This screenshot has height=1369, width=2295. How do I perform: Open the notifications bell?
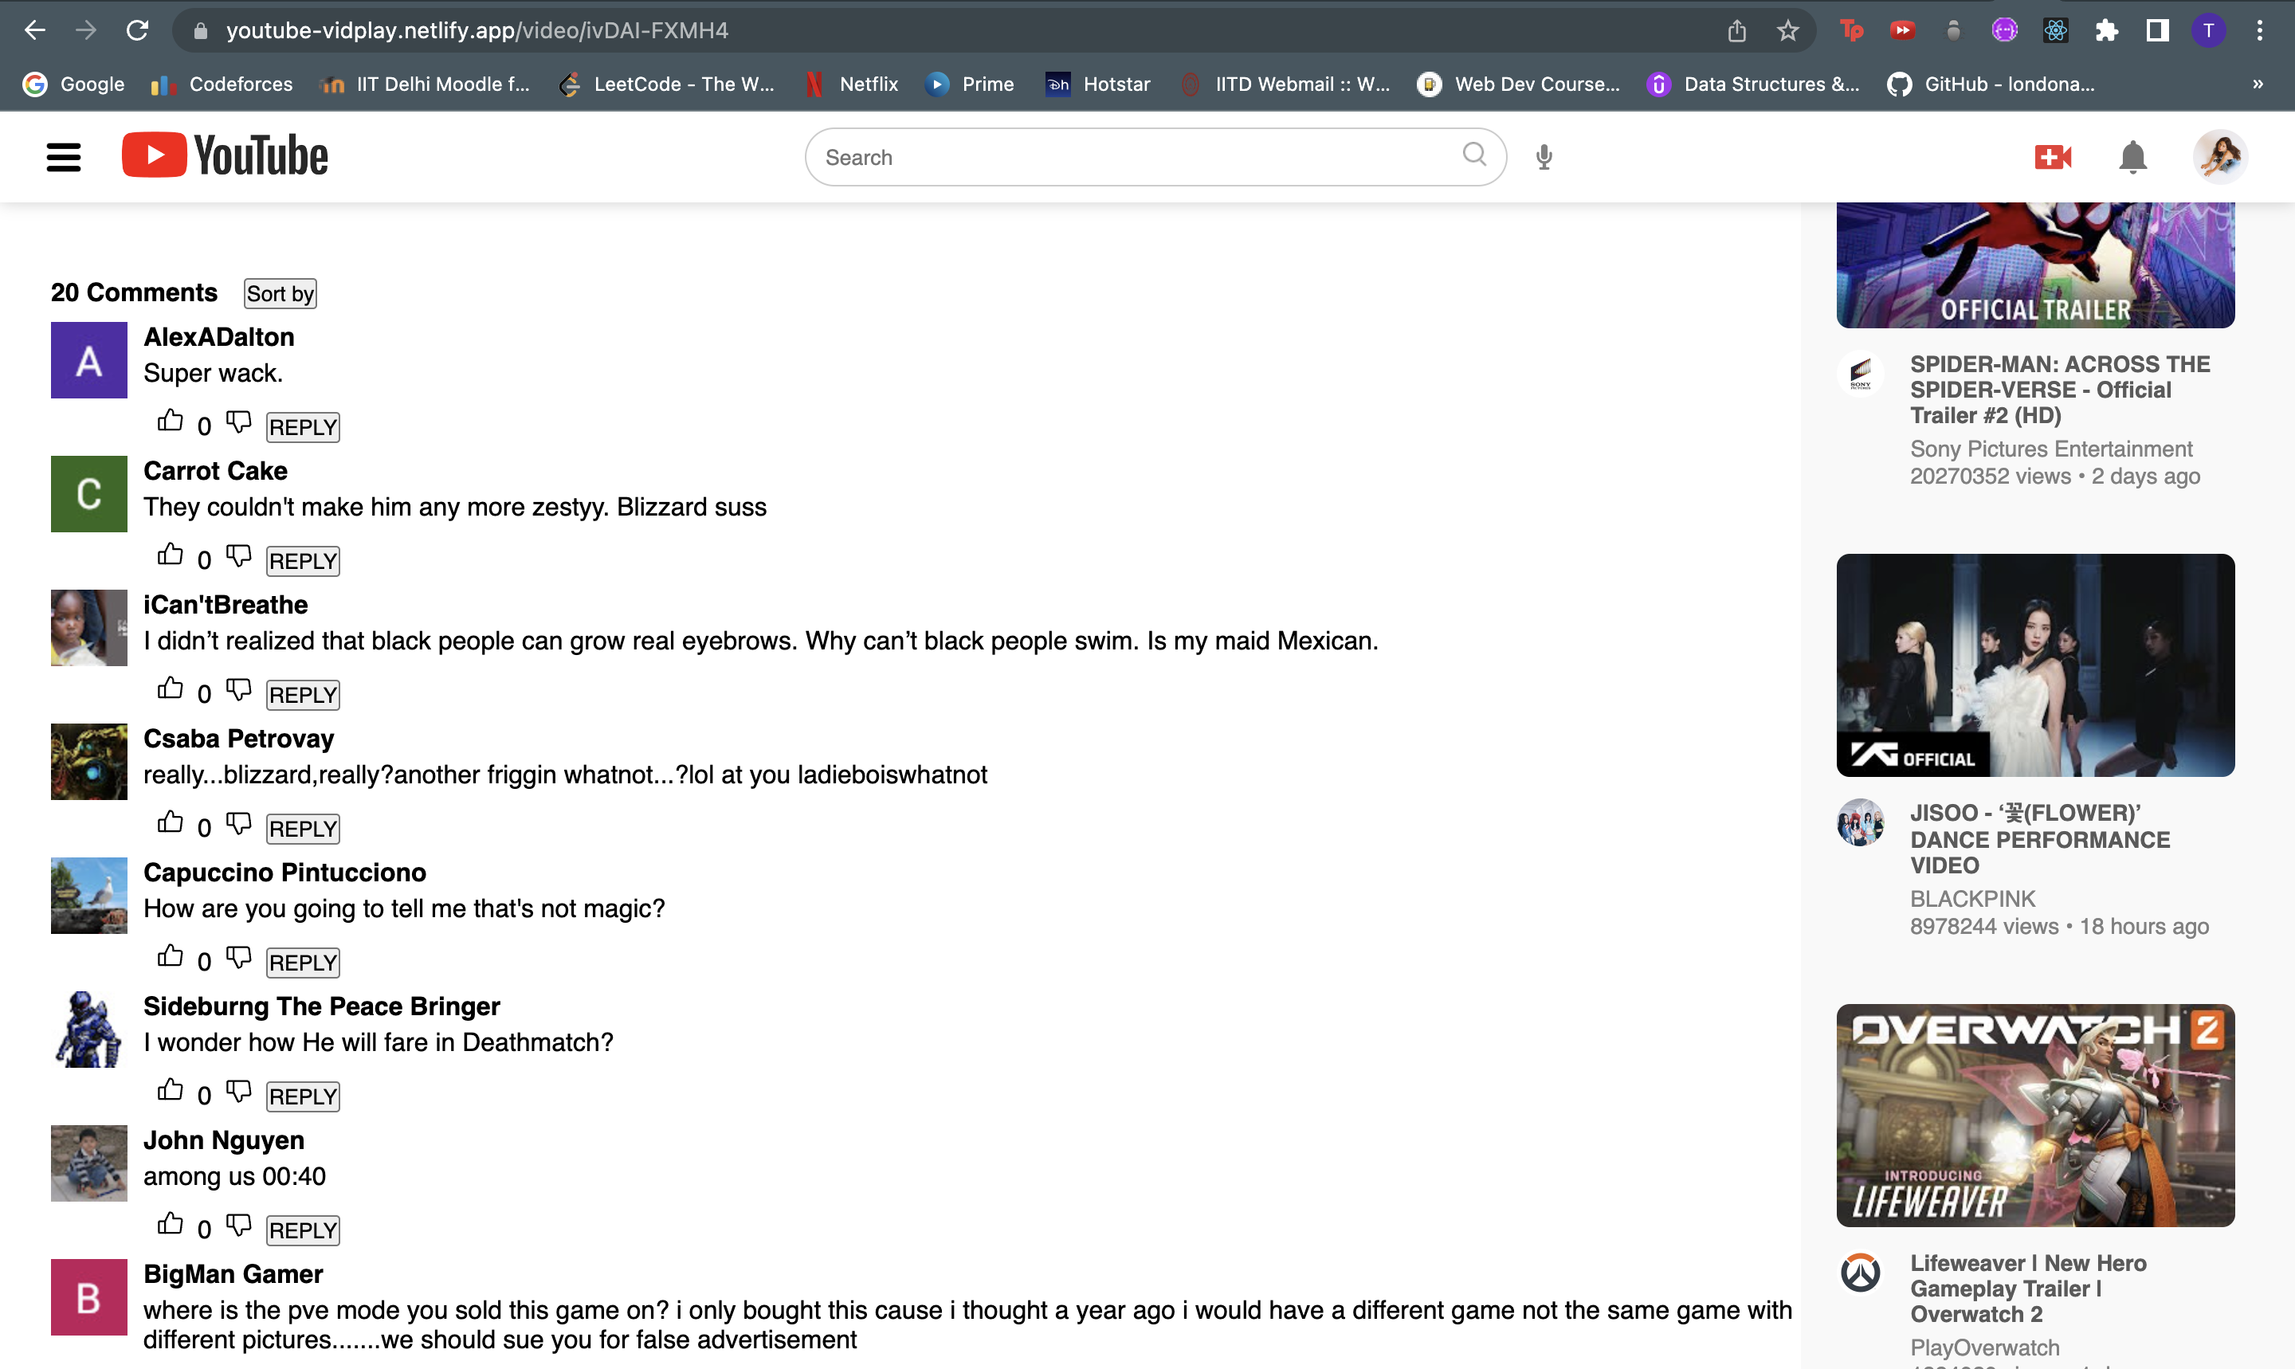tap(2132, 157)
